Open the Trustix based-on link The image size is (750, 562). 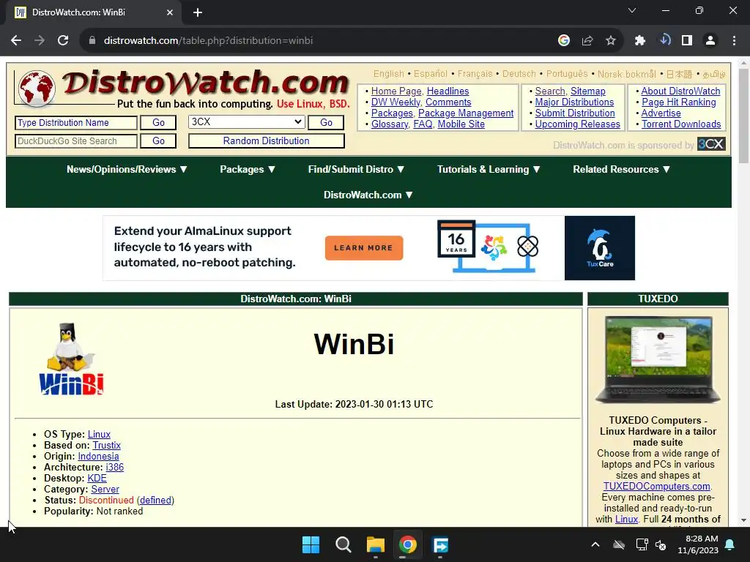point(107,445)
